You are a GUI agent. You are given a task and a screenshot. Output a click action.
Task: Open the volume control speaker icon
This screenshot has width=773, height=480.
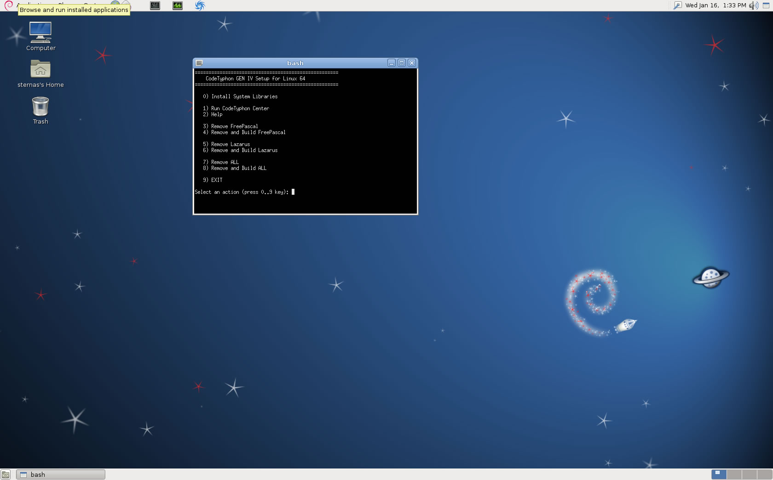pos(753,6)
